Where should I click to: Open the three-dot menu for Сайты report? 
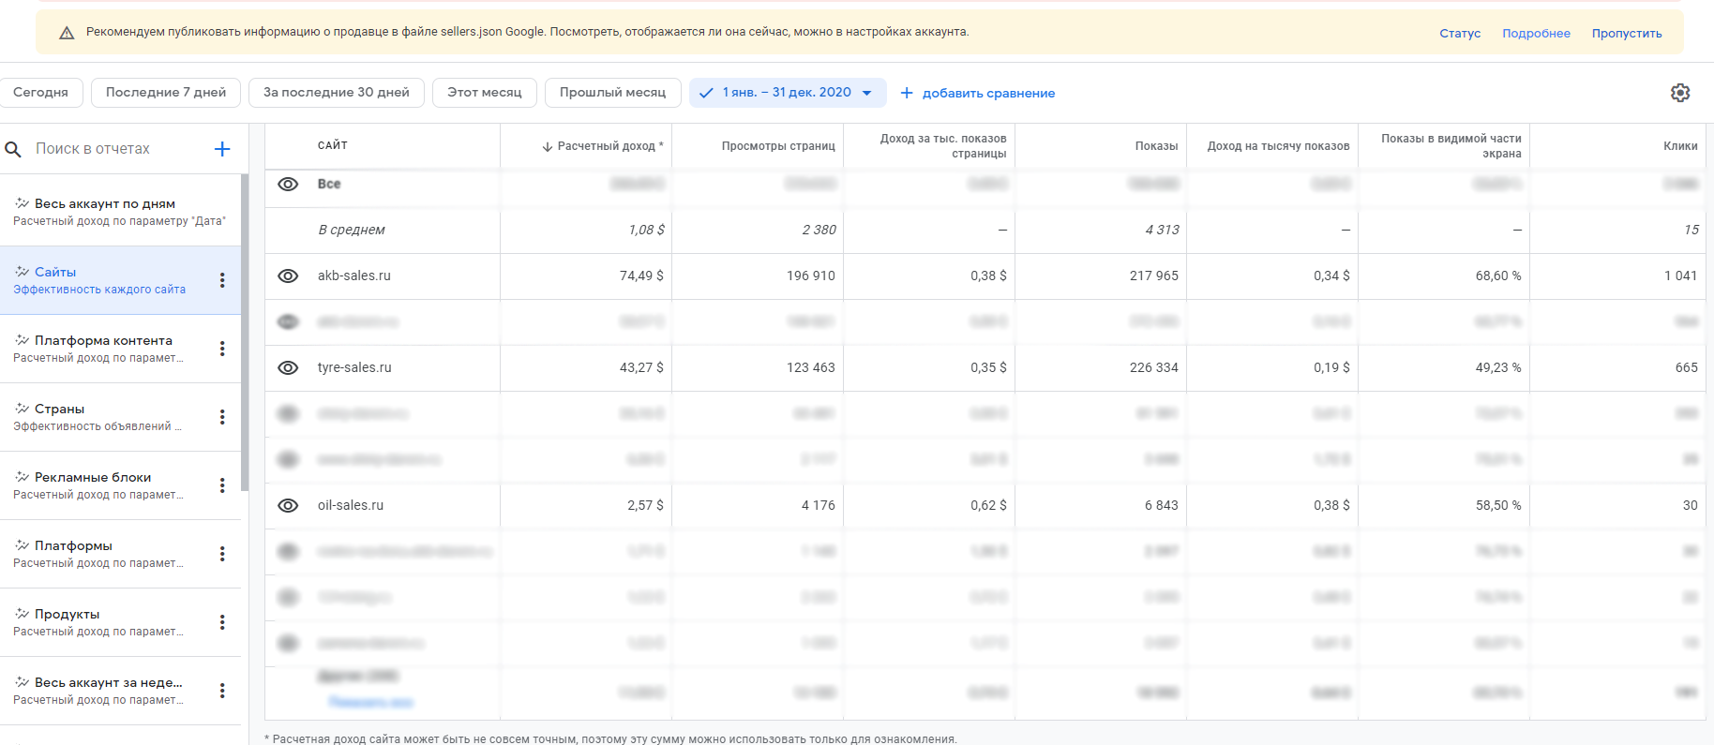(x=222, y=280)
